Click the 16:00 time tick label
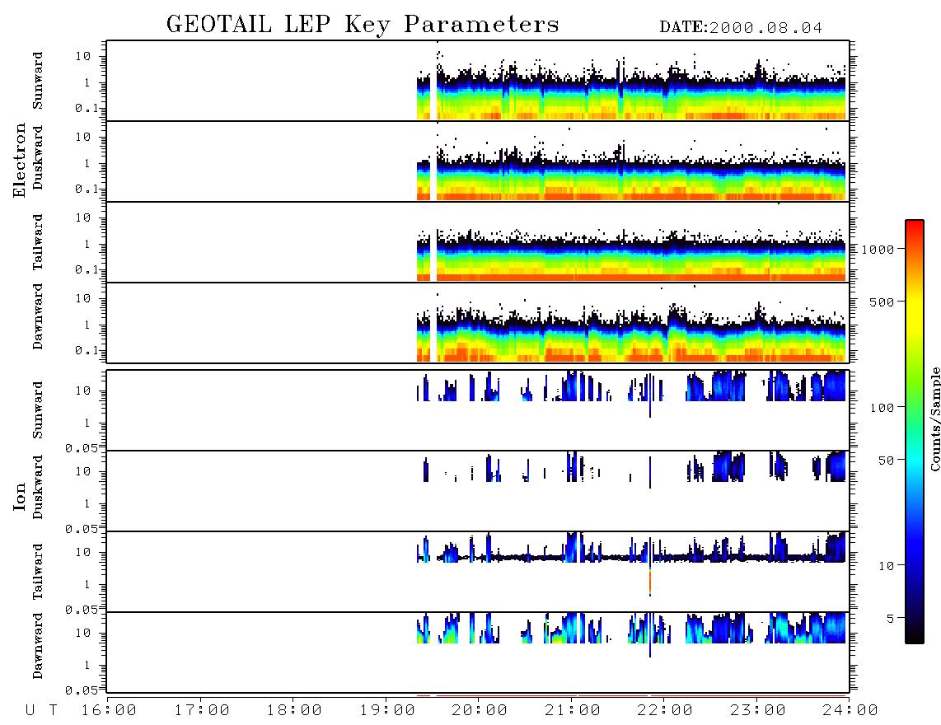Screen dimensions: 941x725 tap(110, 711)
